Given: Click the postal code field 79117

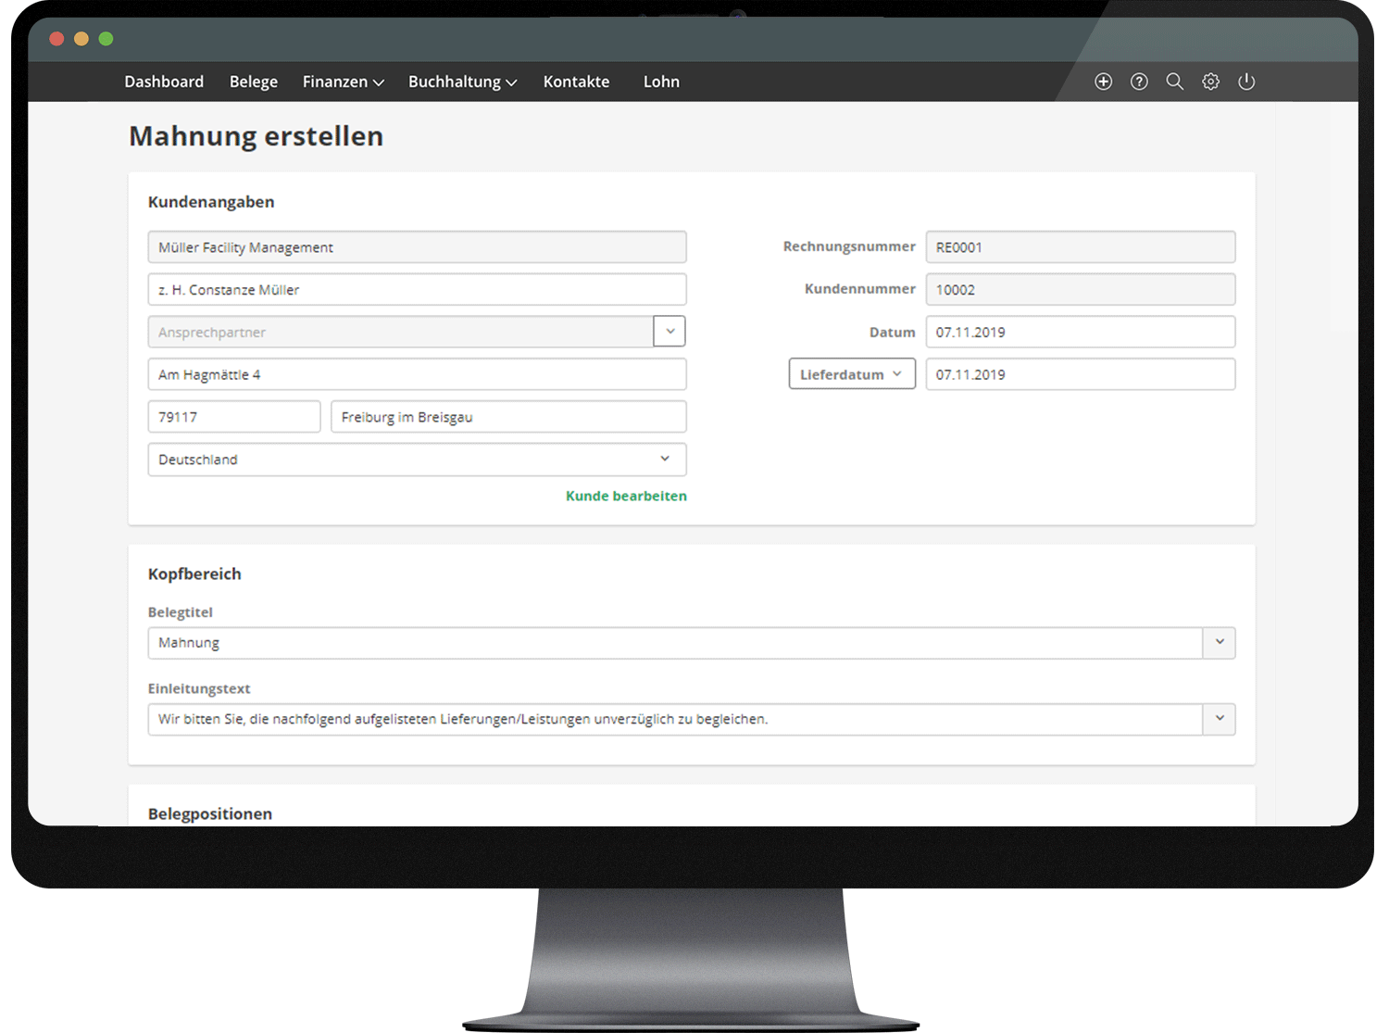Looking at the screenshot, I should click(x=233, y=417).
